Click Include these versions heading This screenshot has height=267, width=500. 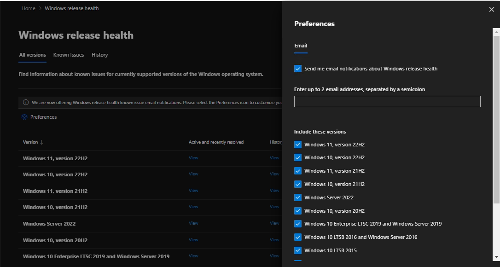320,132
